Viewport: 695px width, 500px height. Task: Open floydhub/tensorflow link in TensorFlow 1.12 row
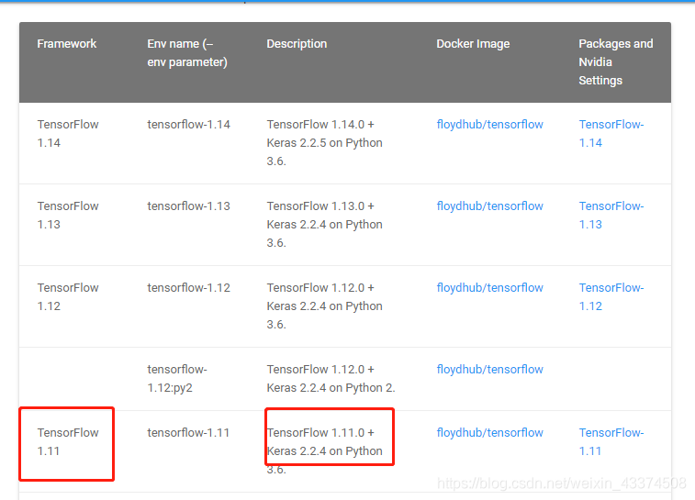pyautogui.click(x=489, y=287)
